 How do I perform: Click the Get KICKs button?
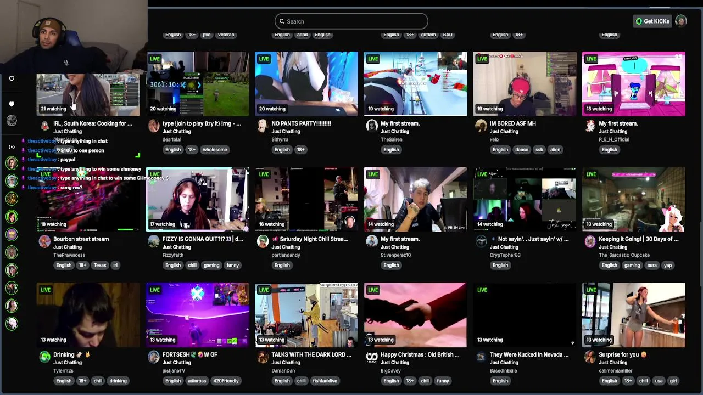click(x=652, y=21)
